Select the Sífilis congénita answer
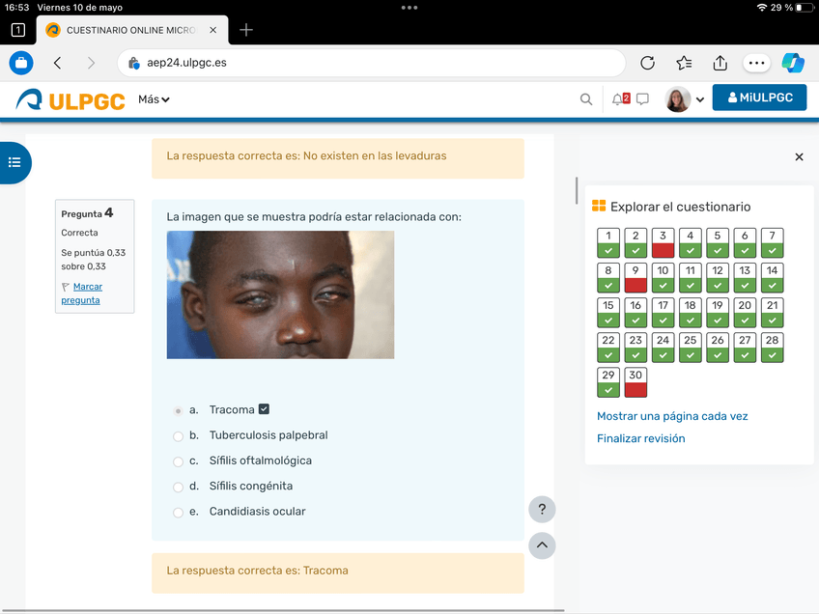 (x=178, y=487)
